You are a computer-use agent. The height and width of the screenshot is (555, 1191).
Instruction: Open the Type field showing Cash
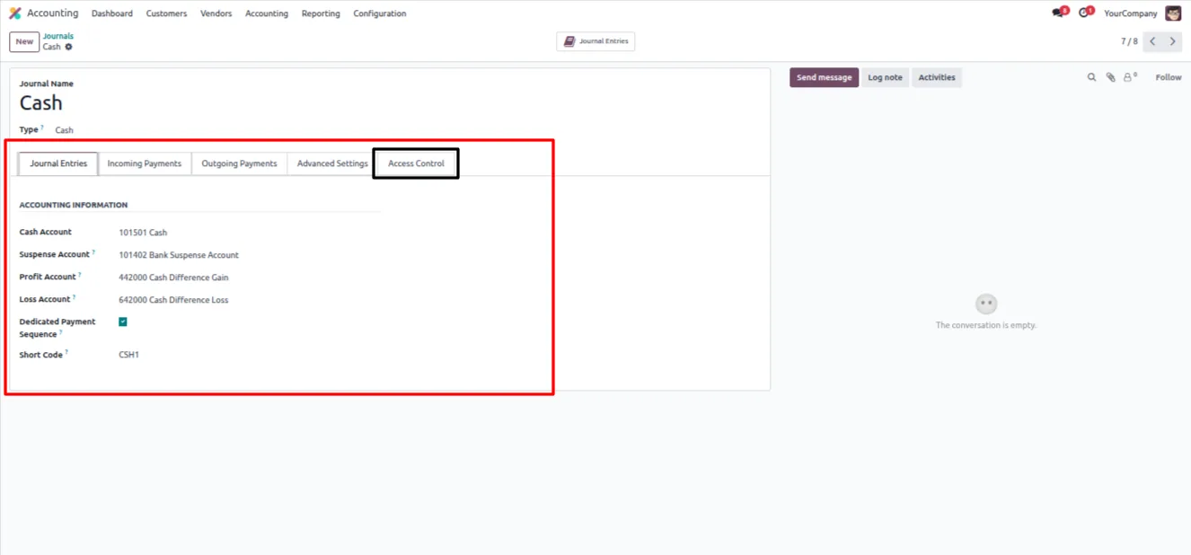click(x=65, y=130)
